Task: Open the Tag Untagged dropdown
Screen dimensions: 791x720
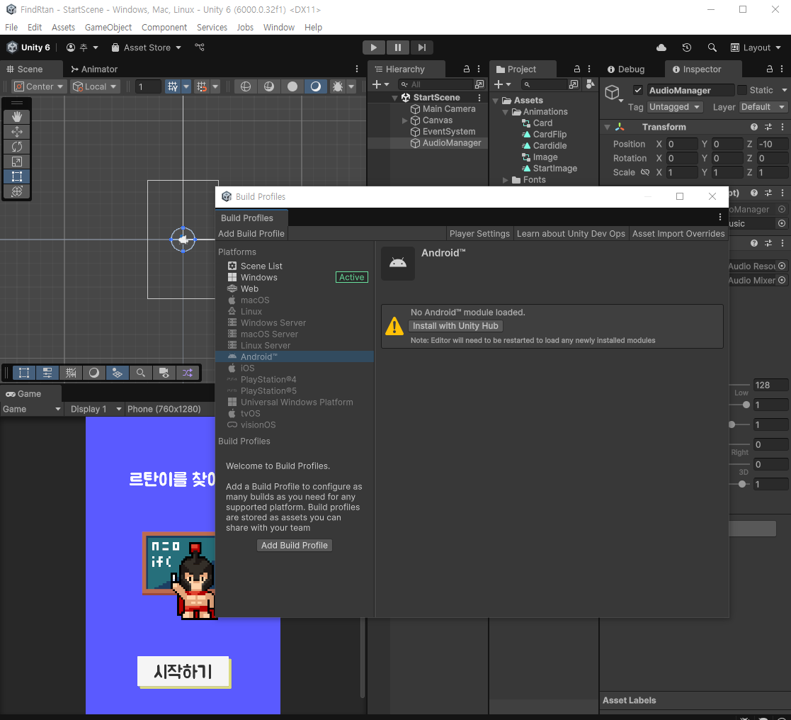Action: pos(675,107)
